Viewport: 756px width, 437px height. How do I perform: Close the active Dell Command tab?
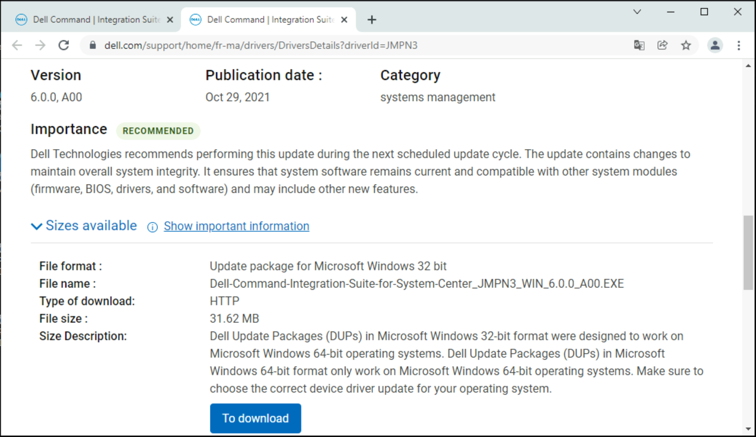click(344, 19)
